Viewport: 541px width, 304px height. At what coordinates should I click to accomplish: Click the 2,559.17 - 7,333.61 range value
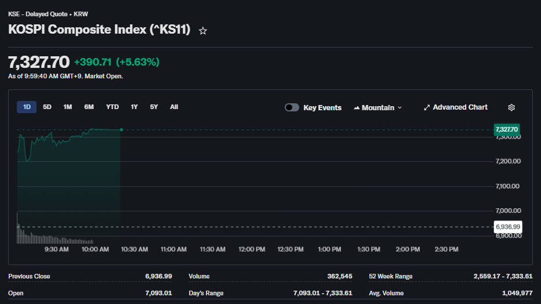503,276
